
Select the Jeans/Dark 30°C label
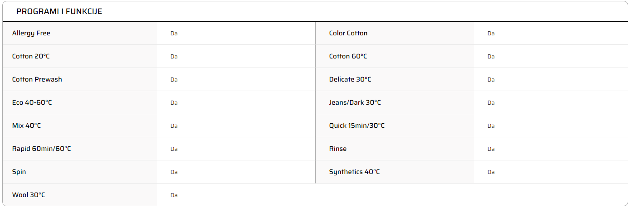point(355,102)
